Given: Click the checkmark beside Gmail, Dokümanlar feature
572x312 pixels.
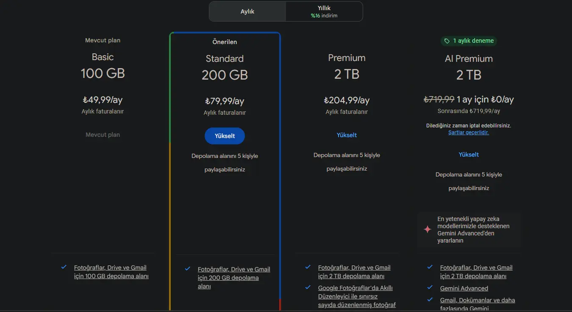Looking at the screenshot, I should [430, 300].
